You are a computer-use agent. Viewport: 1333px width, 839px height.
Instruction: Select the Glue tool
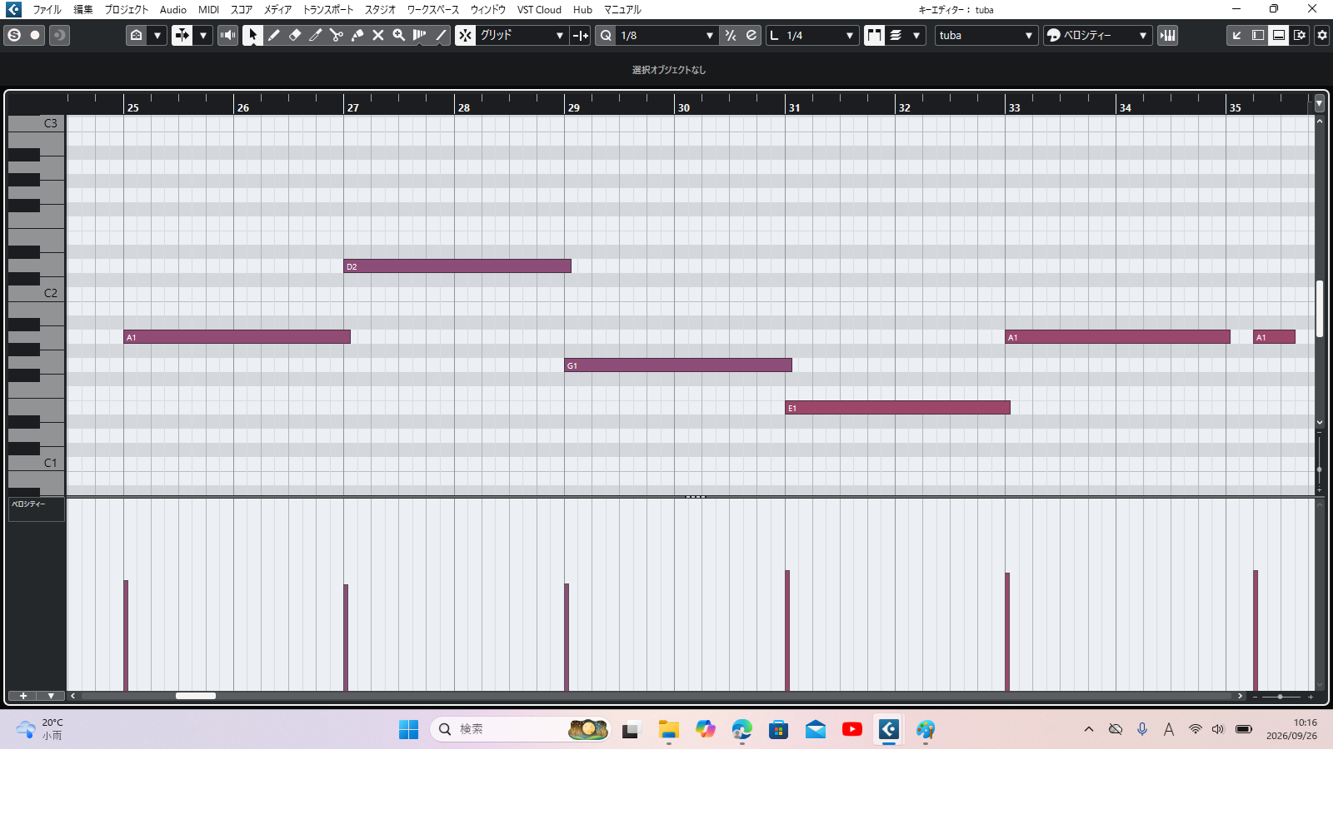(357, 35)
